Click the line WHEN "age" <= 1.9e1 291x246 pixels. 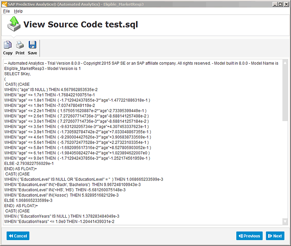click(50, 106)
